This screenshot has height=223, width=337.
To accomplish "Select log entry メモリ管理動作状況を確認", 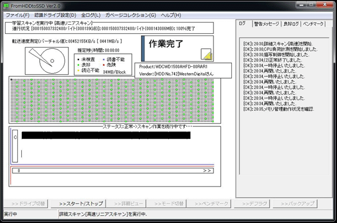I will click(279, 109).
